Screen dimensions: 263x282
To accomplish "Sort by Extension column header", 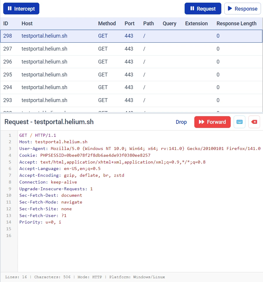I will (196, 24).
